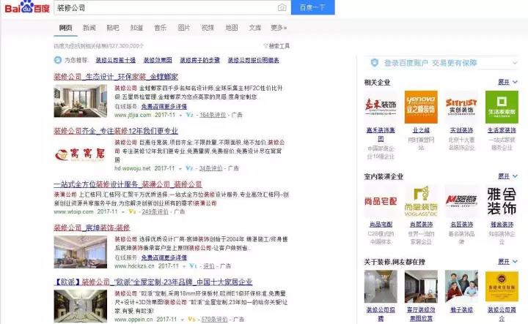Screen dimensions: 528x324
Task: Open recommended link 装修效果图
Action: [x=158, y=60]
